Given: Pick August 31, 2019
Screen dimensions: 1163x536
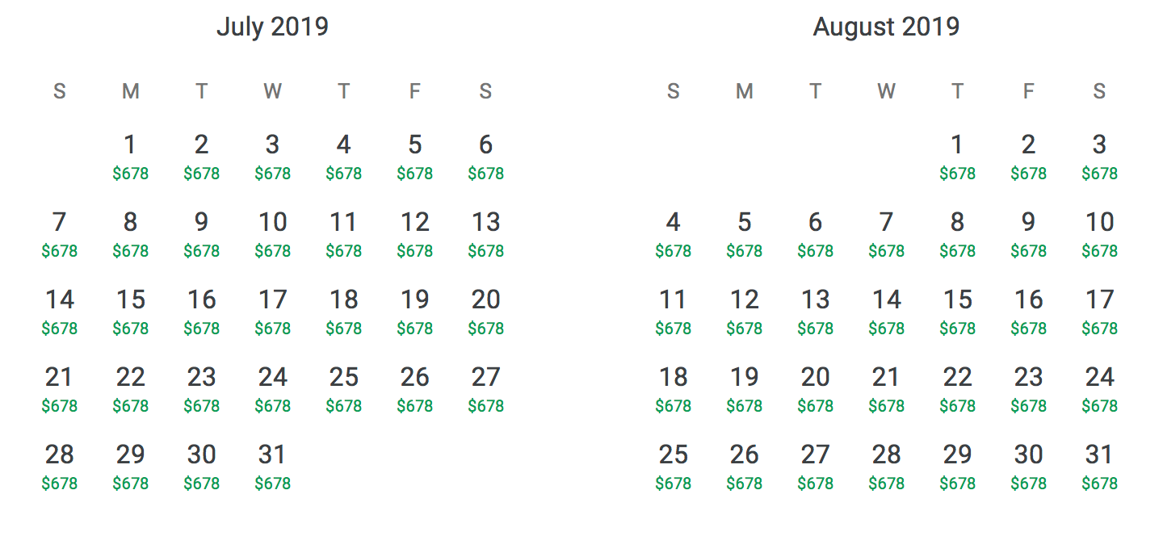Looking at the screenshot, I should tap(1100, 465).
